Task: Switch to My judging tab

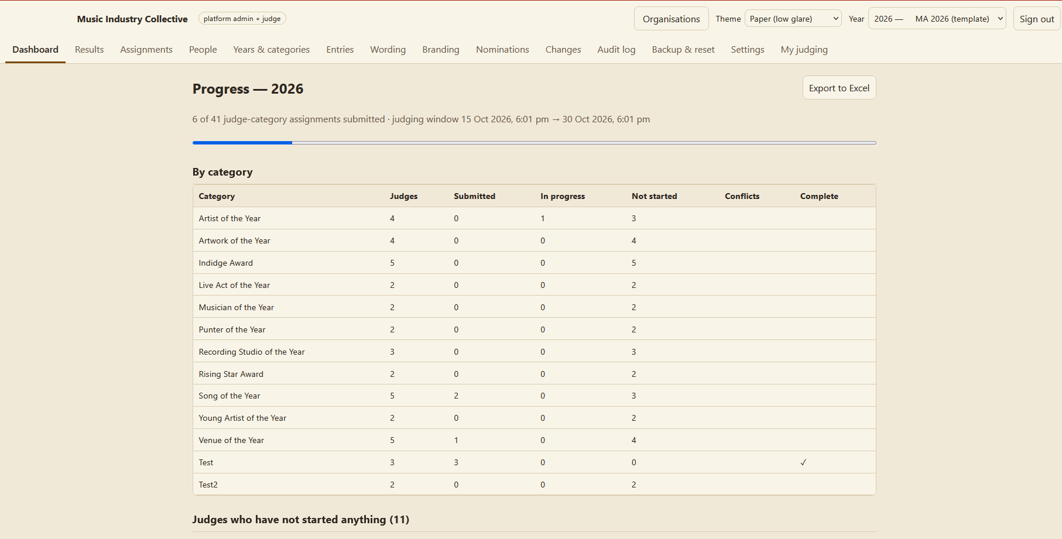Action: (804, 50)
